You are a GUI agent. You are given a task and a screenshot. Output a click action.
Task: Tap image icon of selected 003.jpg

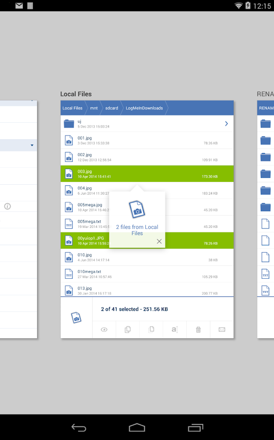(69, 174)
